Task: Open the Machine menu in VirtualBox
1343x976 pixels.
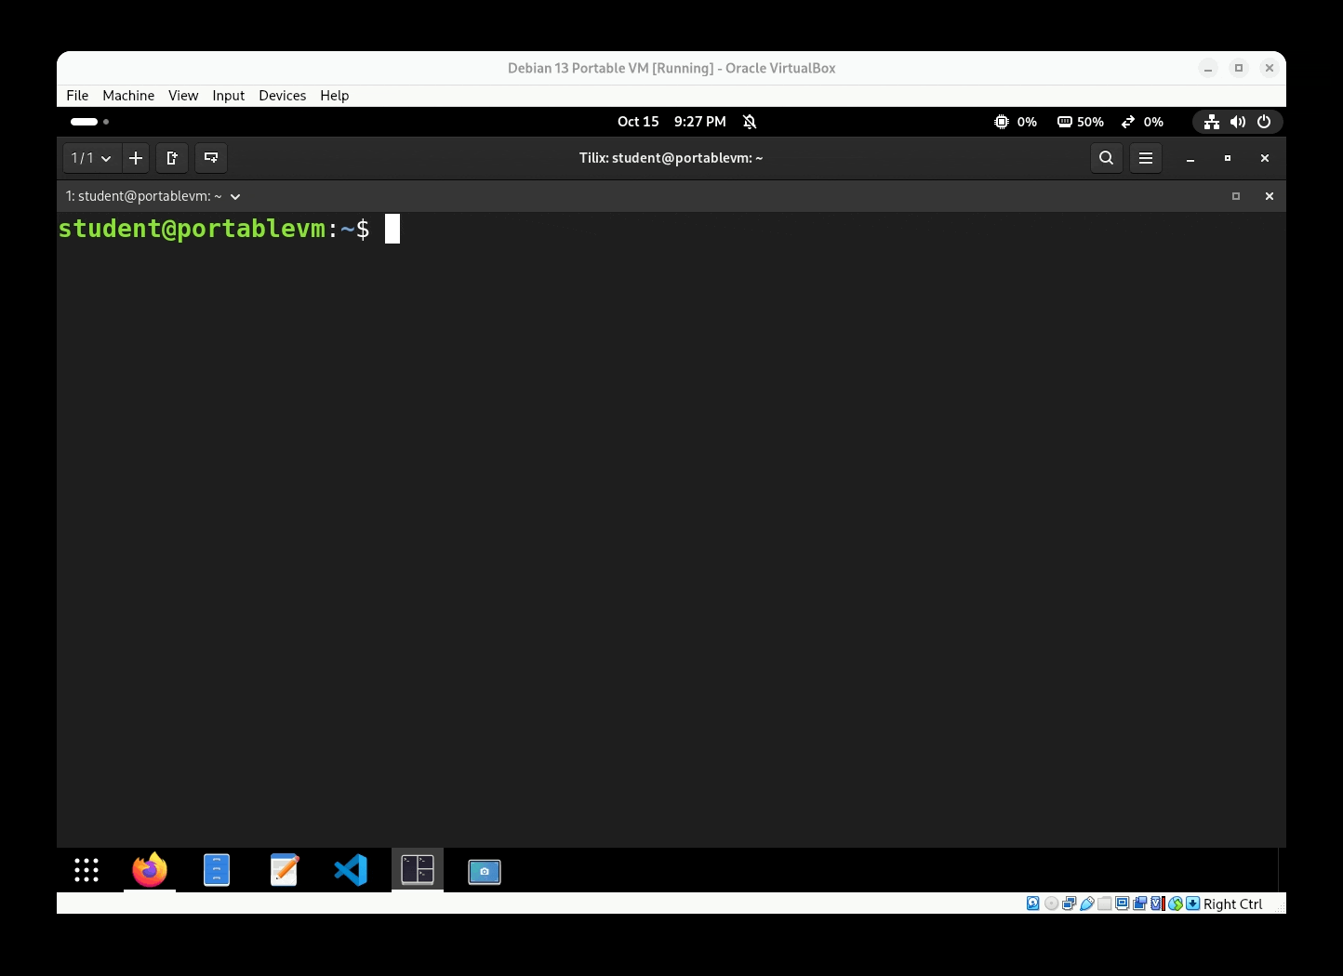Action: click(x=128, y=96)
